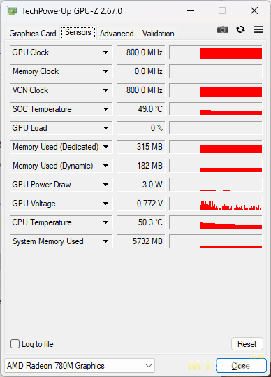This screenshot has height=377, width=271.
Task: Enable the Log to file checkbox
Action: pos(15,344)
